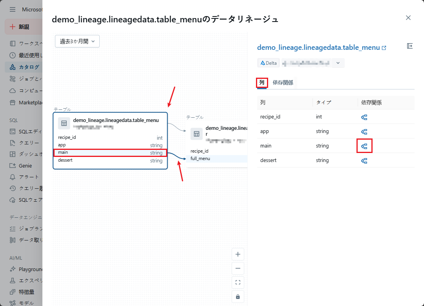This screenshot has width=424, height=306.
Task: Select the main column in table_menu node
Action: click(110, 153)
